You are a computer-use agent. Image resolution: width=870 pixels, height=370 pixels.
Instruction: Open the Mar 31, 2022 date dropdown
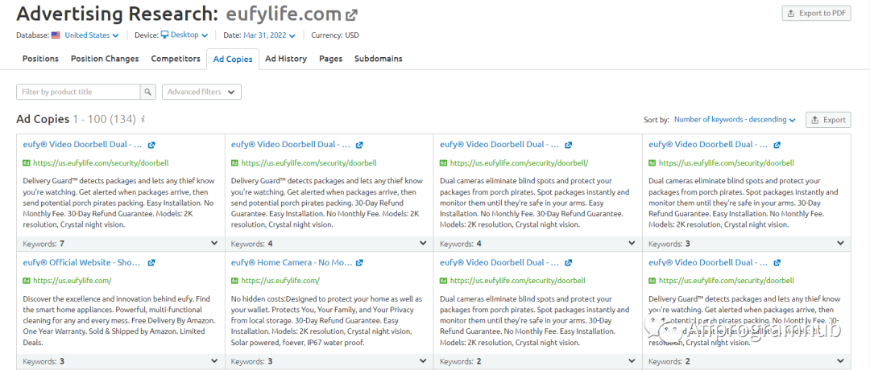point(269,35)
